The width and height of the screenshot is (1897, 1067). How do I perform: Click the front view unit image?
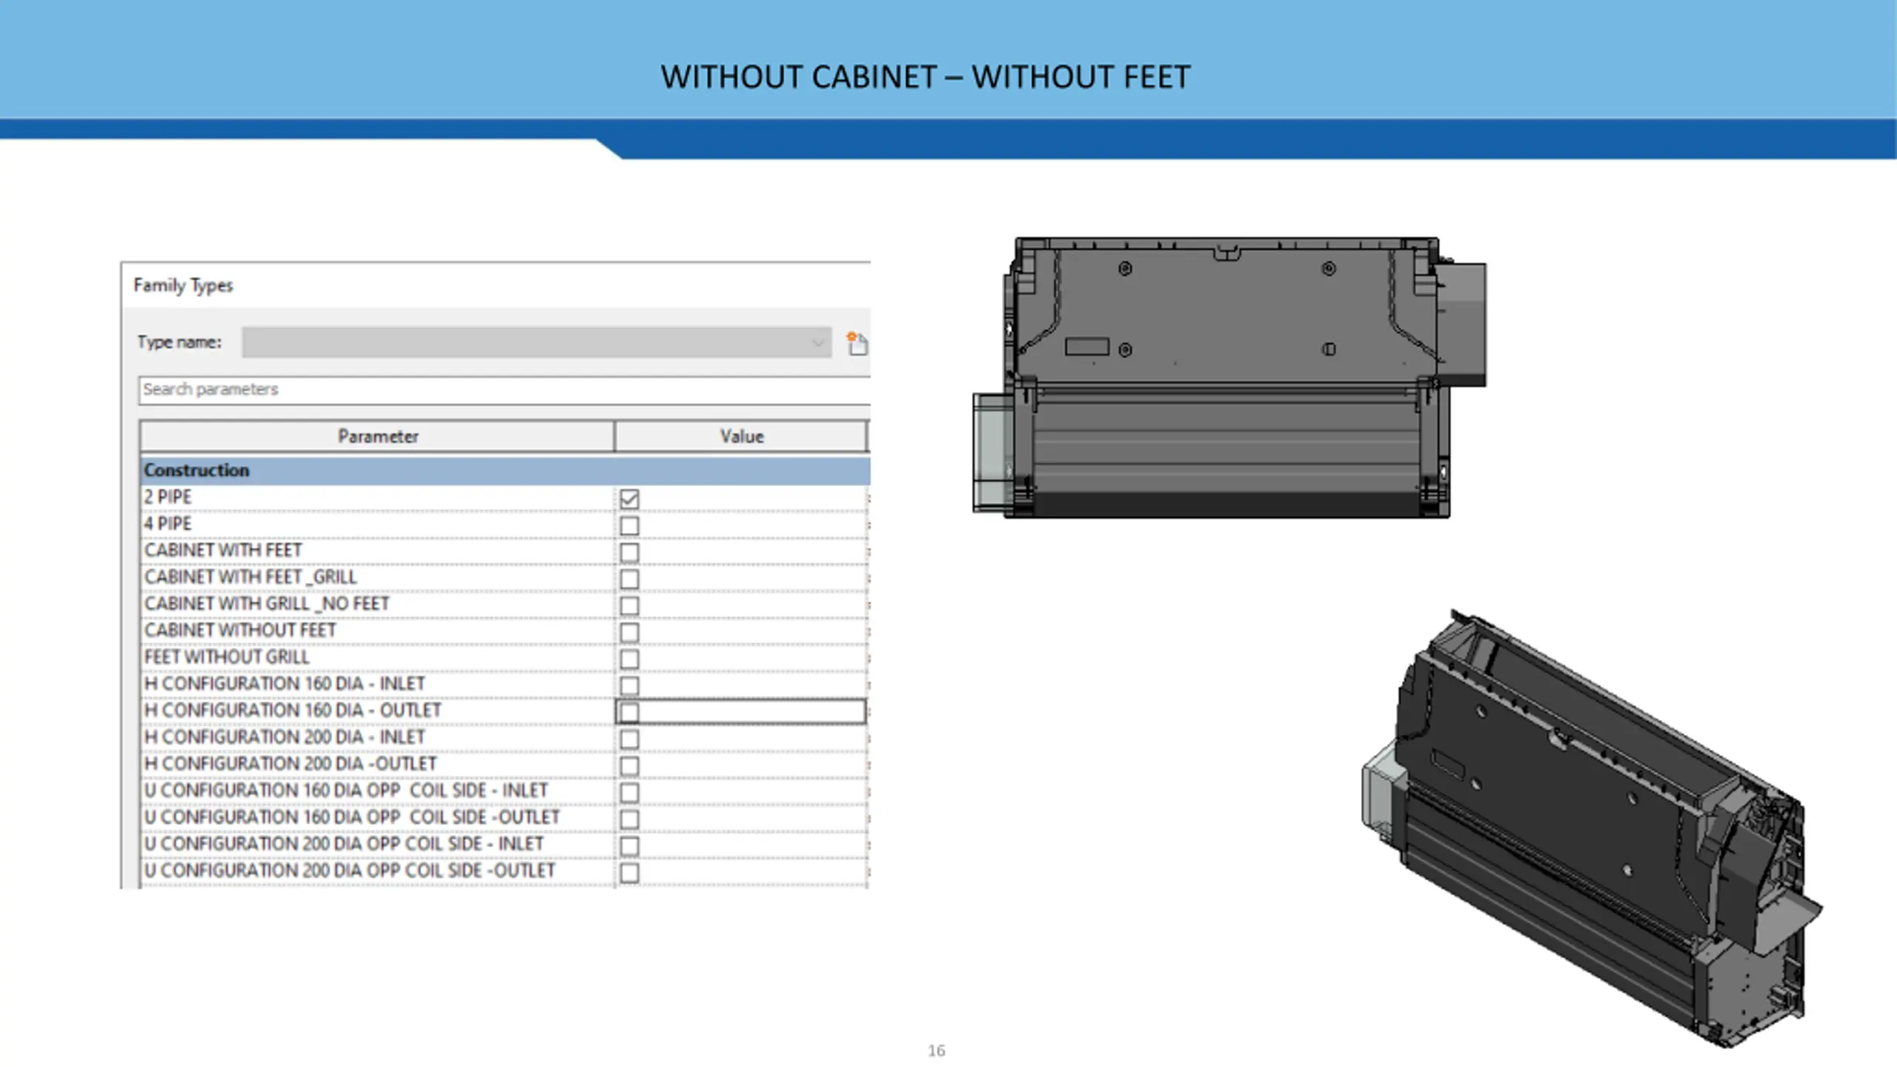pos(1229,377)
